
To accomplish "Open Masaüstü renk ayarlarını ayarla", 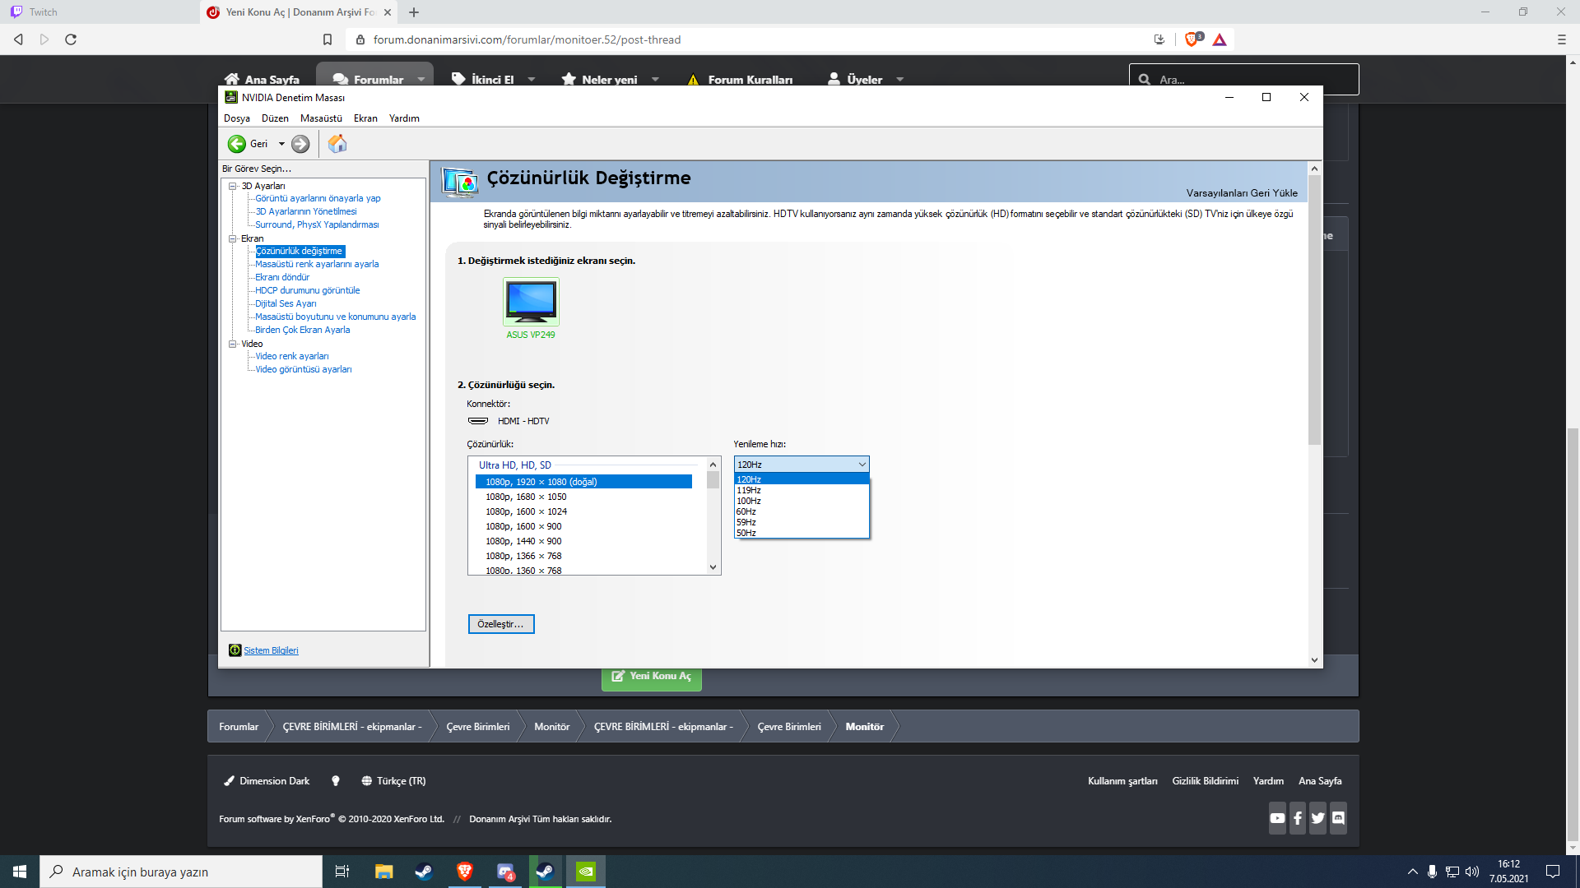I will tap(317, 264).
